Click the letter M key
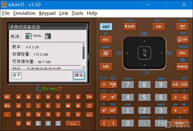193x131 pixels. pyautogui.click(x=68, y=106)
